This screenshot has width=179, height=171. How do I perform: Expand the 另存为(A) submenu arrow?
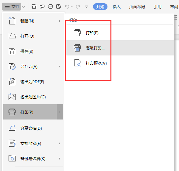(x=59, y=67)
